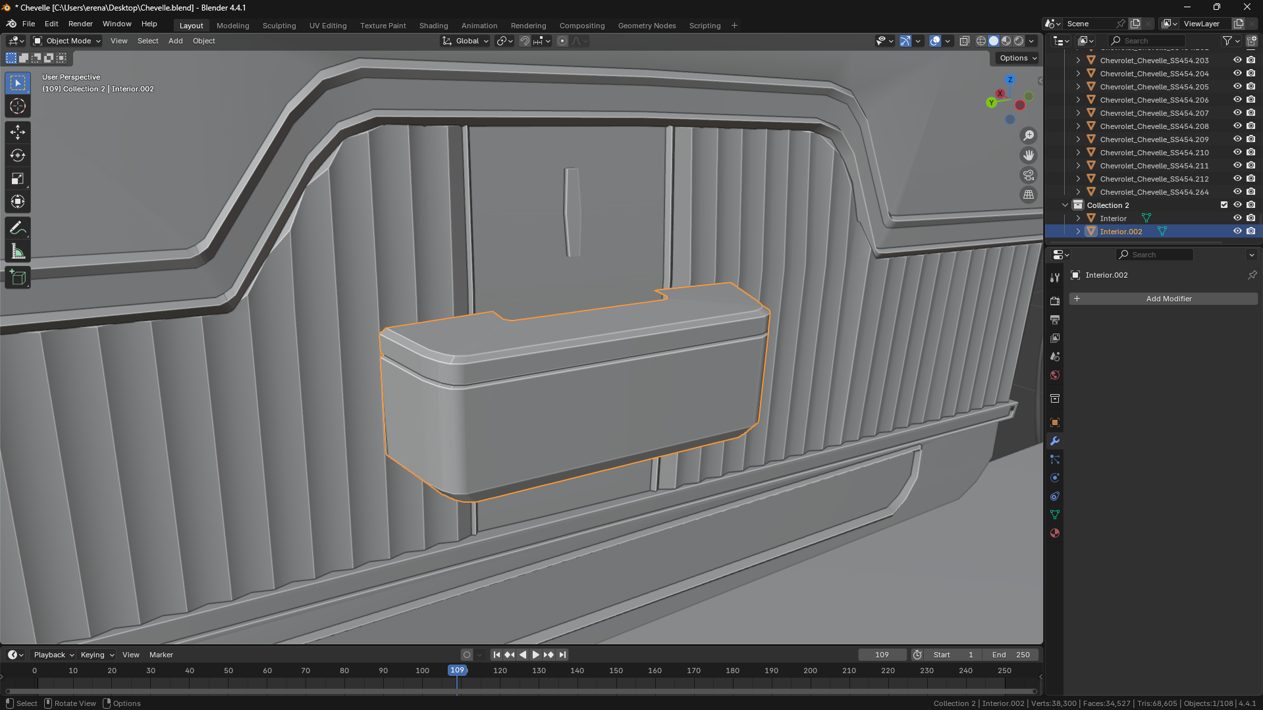Open the Object properties tab
Screen dimensions: 1263x710
(x=1055, y=422)
